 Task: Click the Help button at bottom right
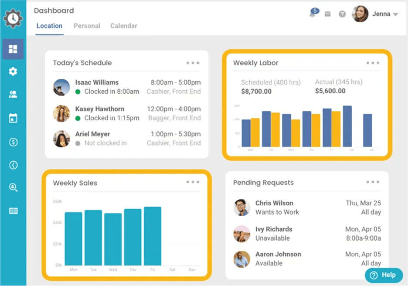(x=384, y=275)
